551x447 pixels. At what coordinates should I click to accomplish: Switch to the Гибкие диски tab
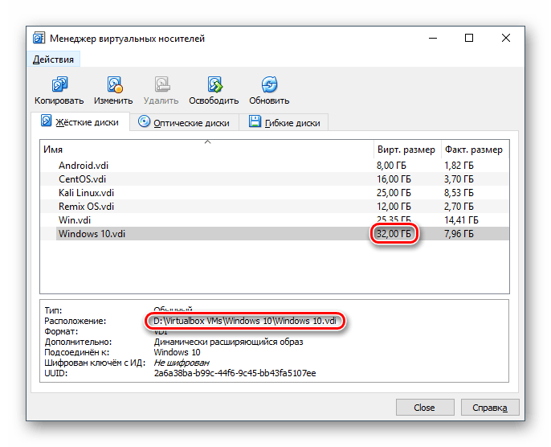click(x=284, y=123)
